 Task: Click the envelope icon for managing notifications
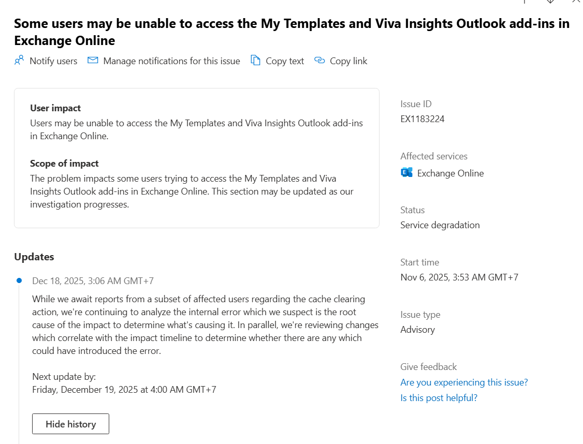coord(93,60)
